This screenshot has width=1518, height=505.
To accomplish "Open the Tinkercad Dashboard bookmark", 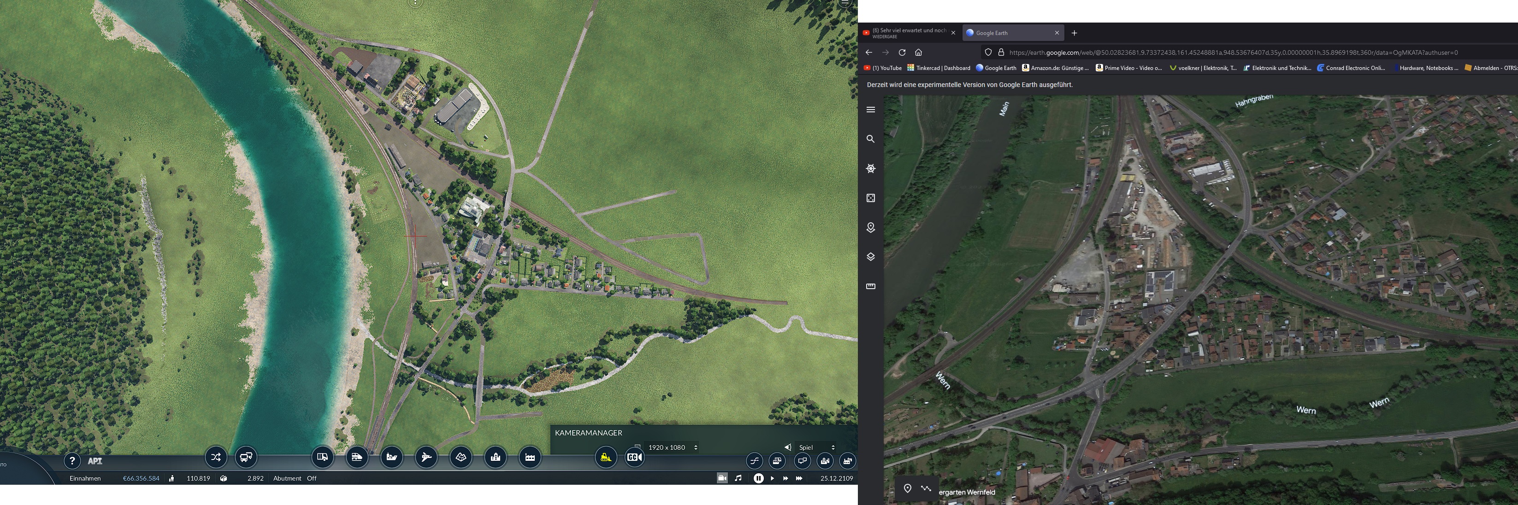I will [x=939, y=68].
